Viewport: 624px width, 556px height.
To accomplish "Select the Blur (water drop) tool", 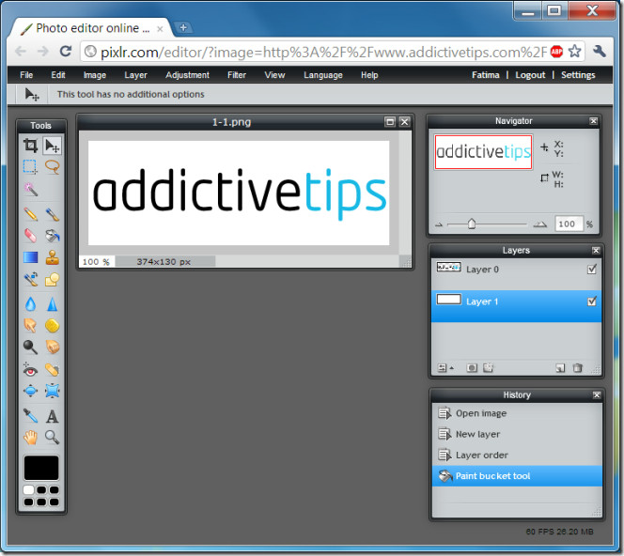I will [x=30, y=304].
